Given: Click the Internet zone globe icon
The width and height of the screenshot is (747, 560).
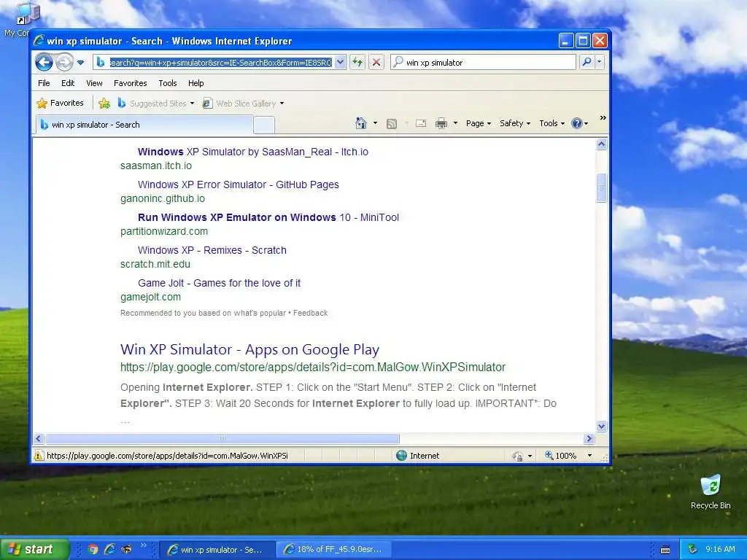Looking at the screenshot, I should [x=402, y=456].
